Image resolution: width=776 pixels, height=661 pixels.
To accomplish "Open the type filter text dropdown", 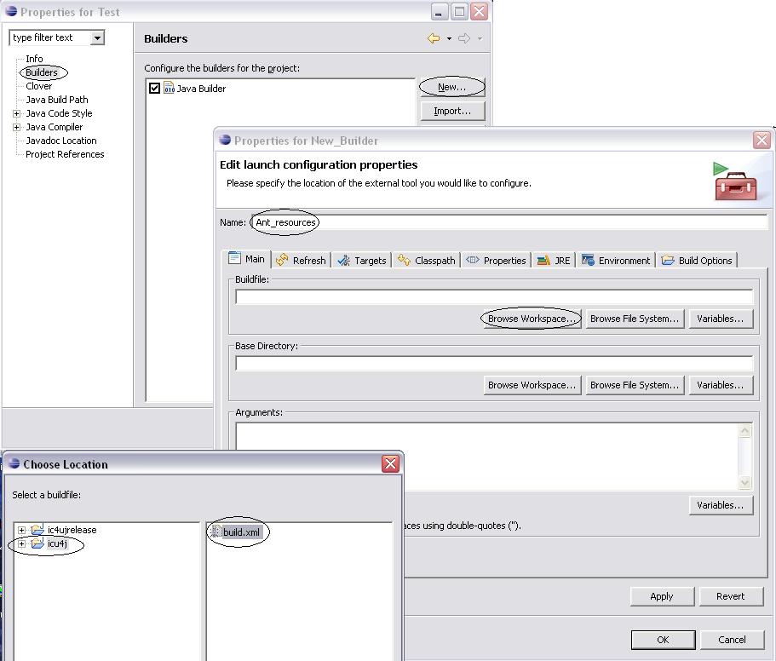I will tap(98, 37).
